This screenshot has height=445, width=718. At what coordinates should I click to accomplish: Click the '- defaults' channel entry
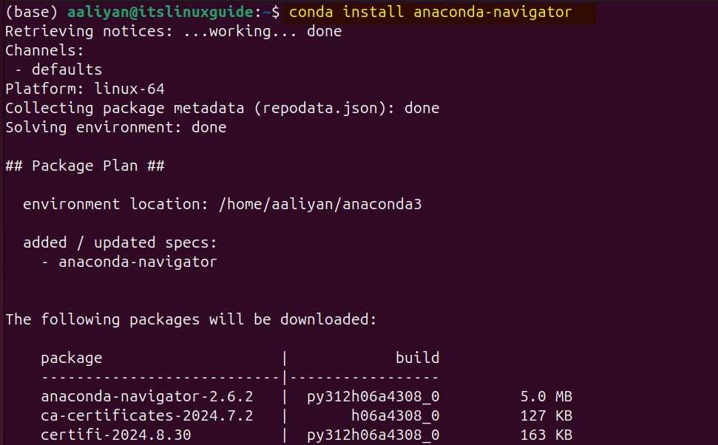(x=58, y=69)
